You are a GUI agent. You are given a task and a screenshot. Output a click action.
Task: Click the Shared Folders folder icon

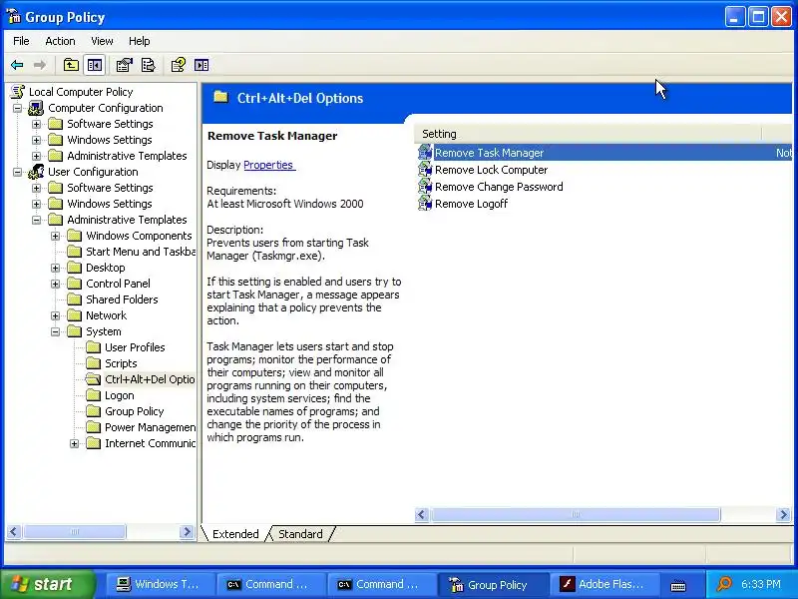tap(74, 299)
